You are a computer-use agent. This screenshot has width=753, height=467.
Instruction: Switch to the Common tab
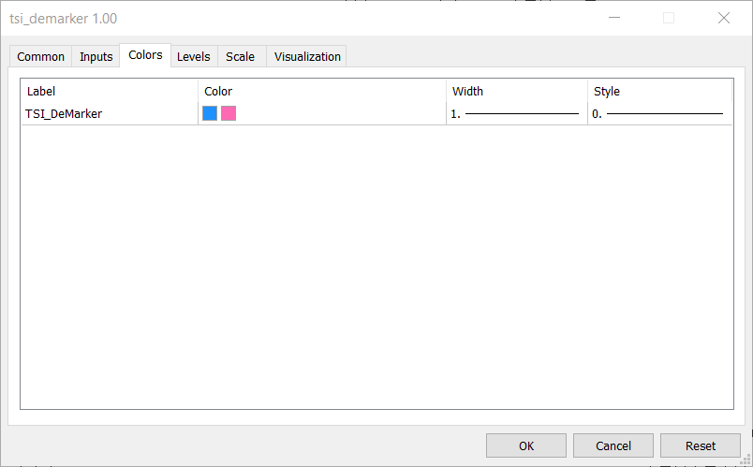click(x=41, y=57)
